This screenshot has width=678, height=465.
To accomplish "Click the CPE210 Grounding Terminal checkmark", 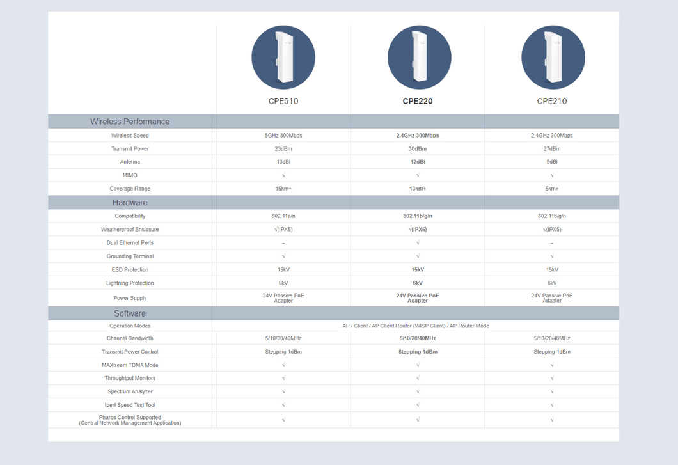I will (552, 256).
